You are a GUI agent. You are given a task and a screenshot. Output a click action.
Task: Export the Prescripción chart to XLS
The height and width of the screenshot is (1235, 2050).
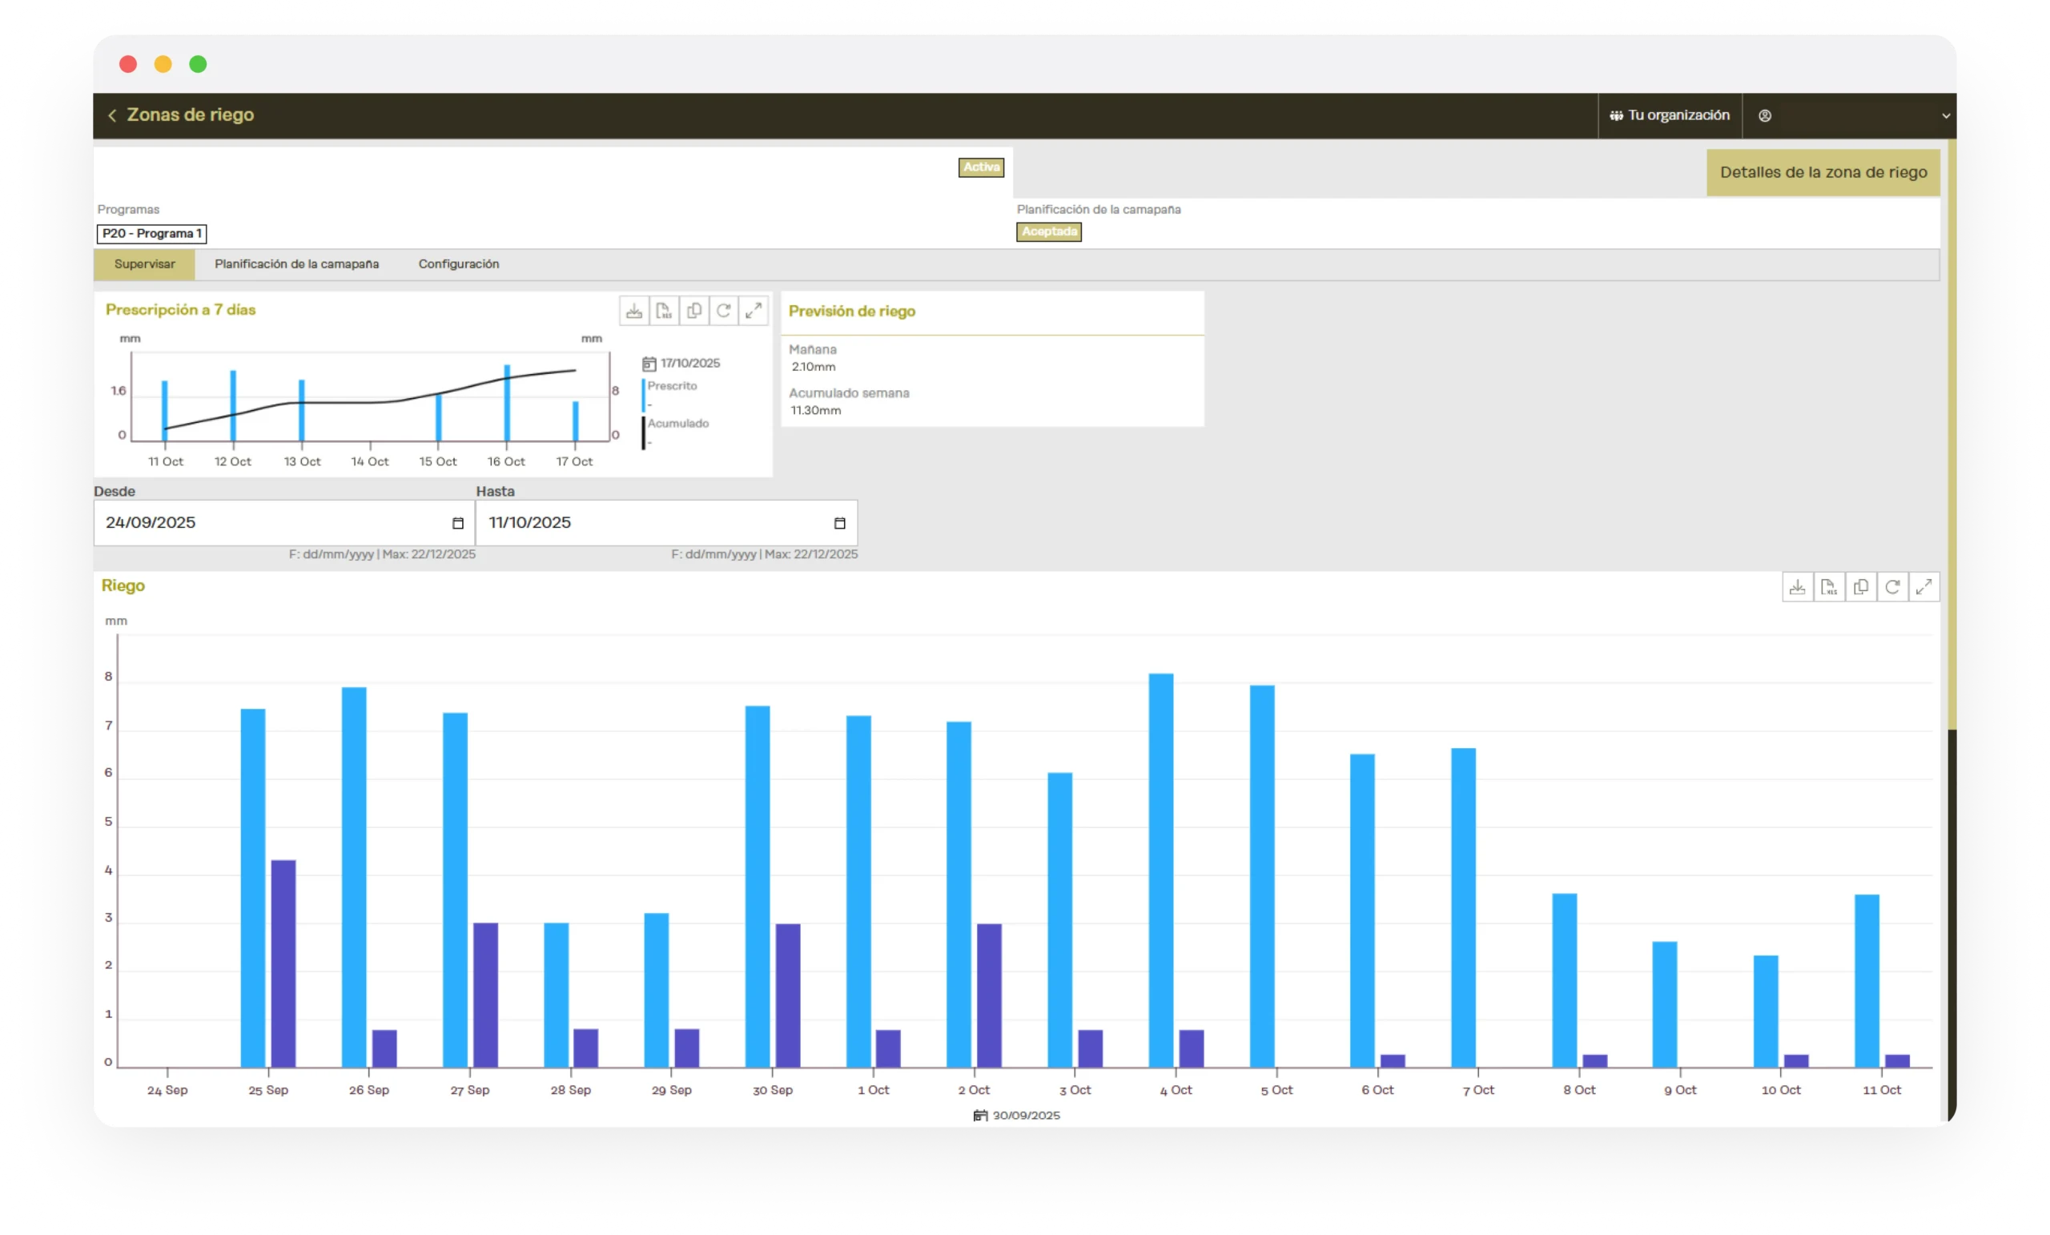tap(664, 312)
